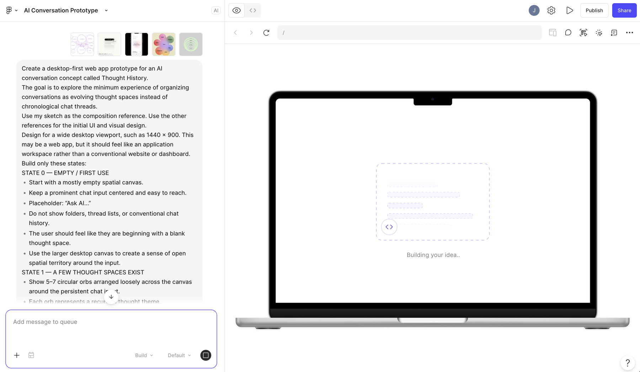Image resolution: width=640 pixels, height=372 pixels.
Task: Click the code brackets circle in preview
Action: click(x=389, y=227)
